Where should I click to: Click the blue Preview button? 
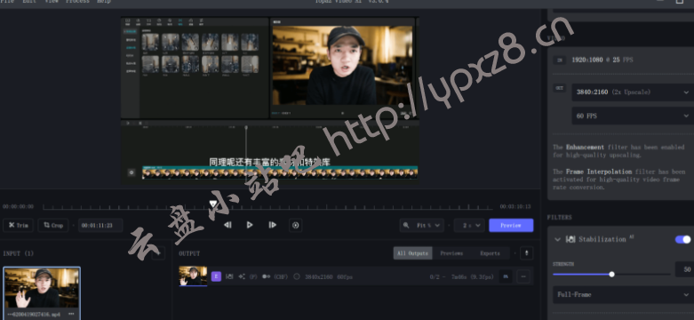pos(511,225)
